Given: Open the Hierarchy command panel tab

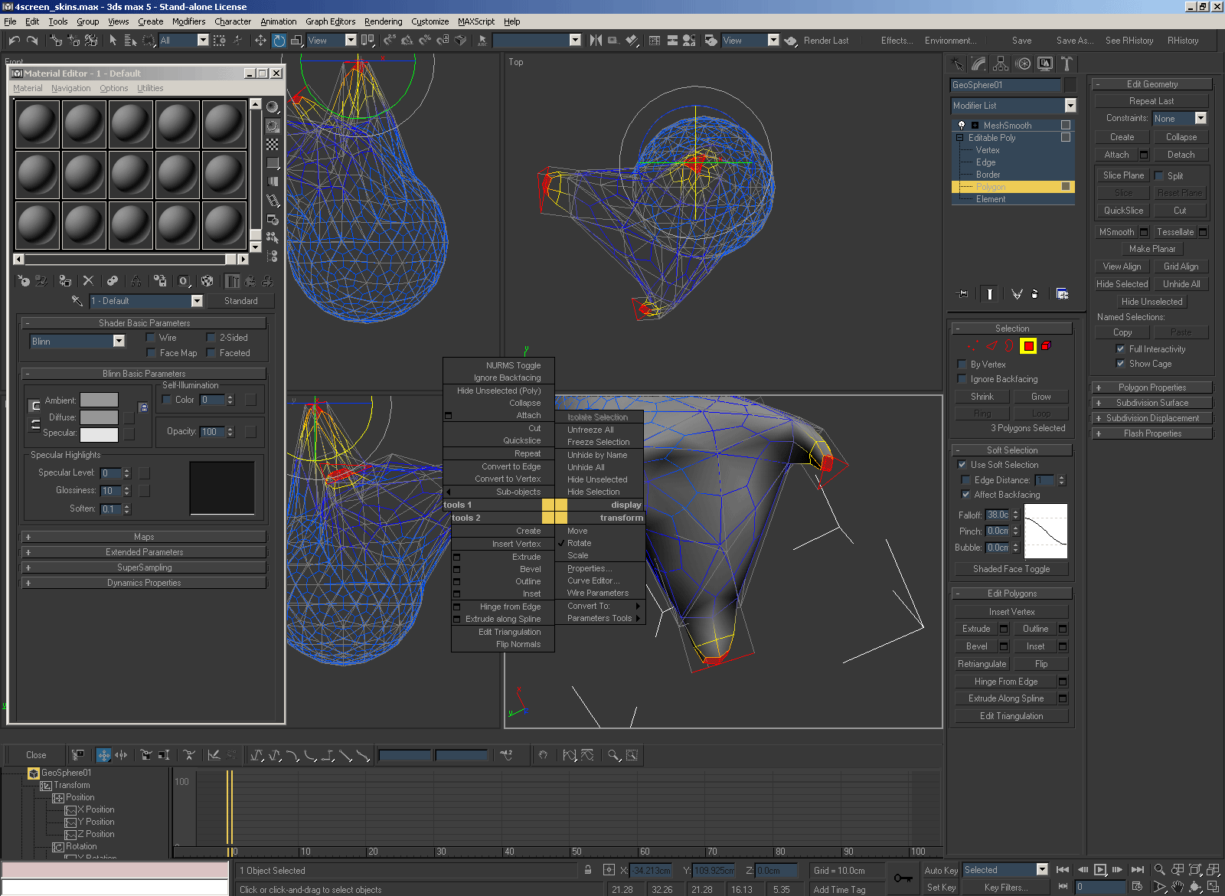Looking at the screenshot, I should [x=1001, y=64].
